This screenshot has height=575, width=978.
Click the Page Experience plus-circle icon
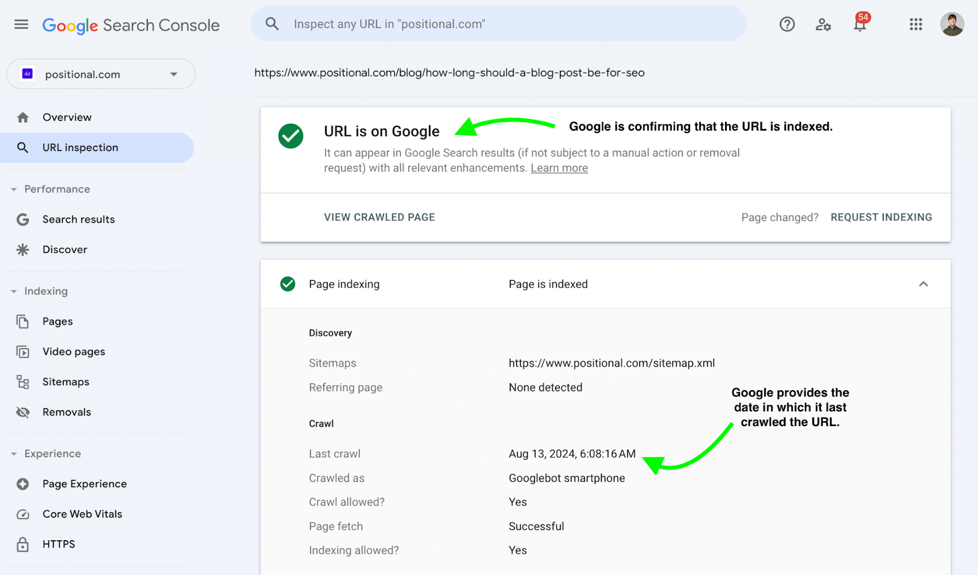(23, 484)
